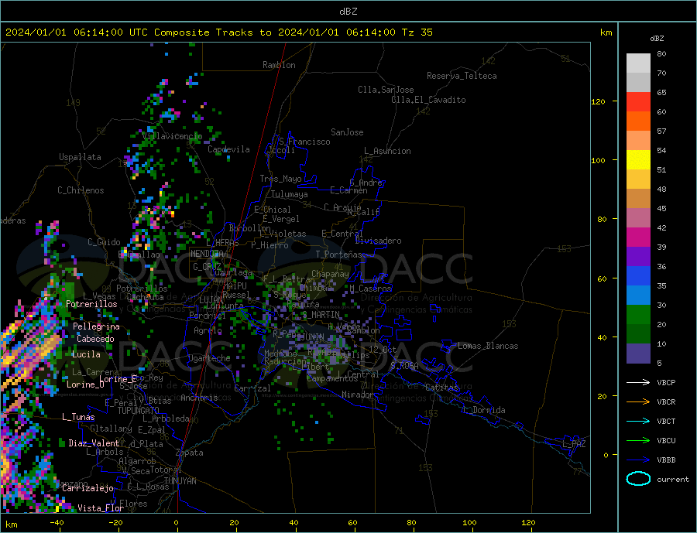This screenshot has height=533, width=697.
Task: Click the Villavicencio place label
Action: tap(173, 136)
